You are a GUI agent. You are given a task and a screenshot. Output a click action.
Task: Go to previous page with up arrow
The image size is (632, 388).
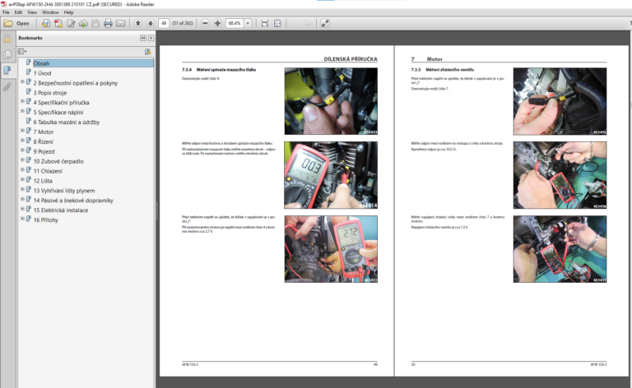(x=138, y=23)
